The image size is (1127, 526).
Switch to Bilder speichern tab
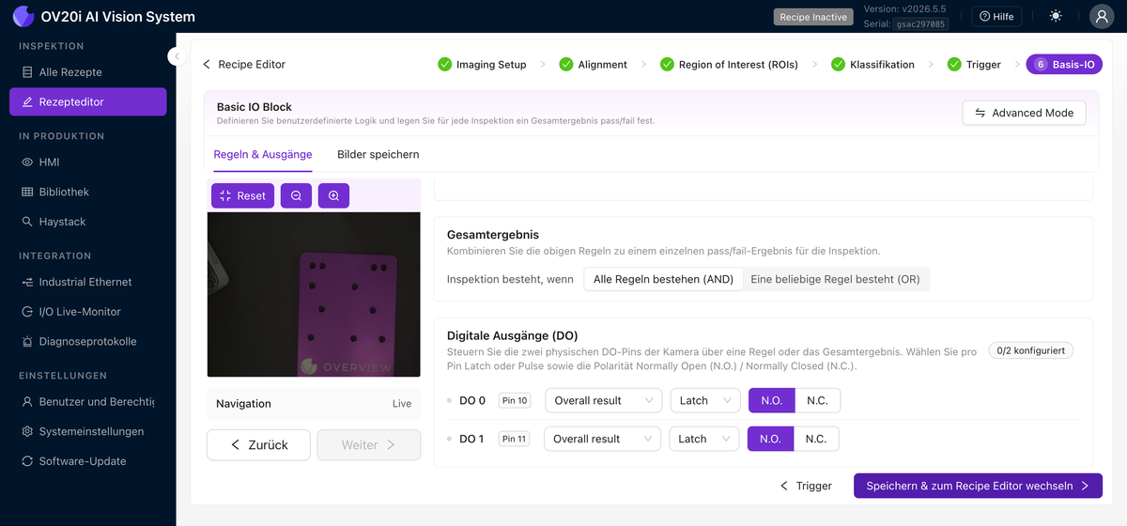378,154
